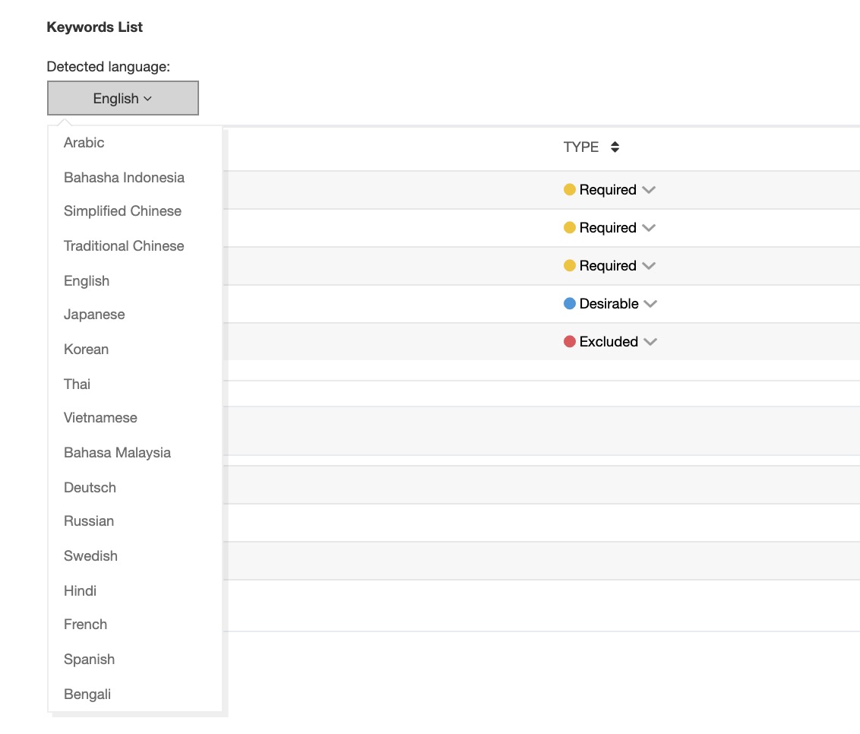The image size is (860, 734).
Task: Select Russian from the list
Action: [89, 521]
